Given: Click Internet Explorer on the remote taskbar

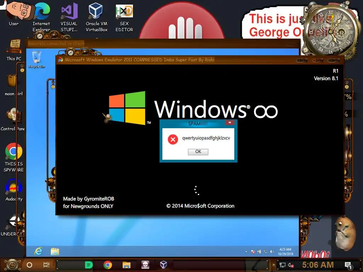Looking at the screenshot, I should (x=38, y=251).
